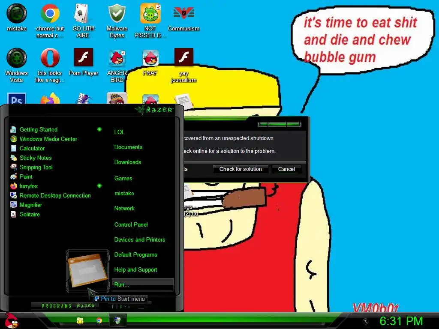Viewport: 439px width, 329px height.
Task: Open the 'chrome but normal' desktop shortcut
Action: [50, 21]
